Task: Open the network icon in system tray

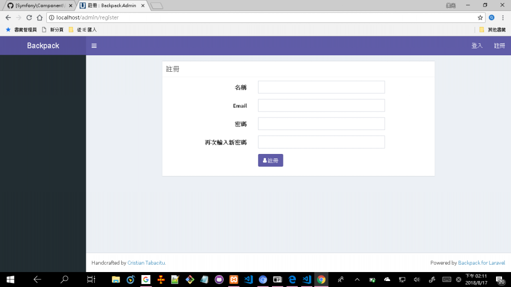Action: click(402, 280)
